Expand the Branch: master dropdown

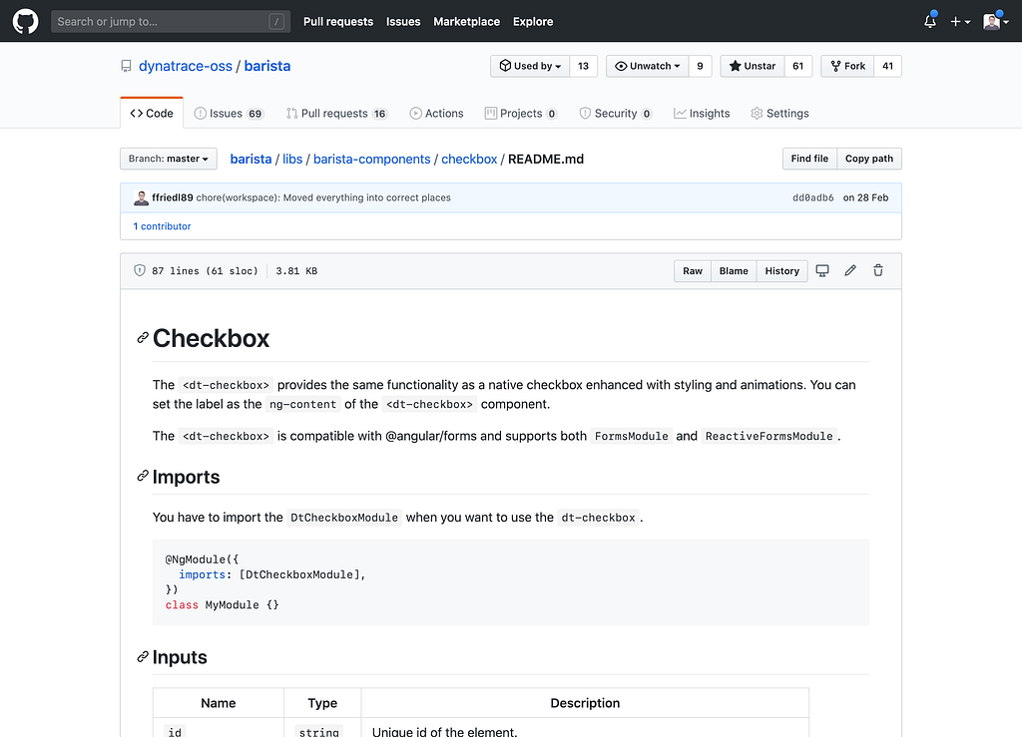(x=169, y=159)
